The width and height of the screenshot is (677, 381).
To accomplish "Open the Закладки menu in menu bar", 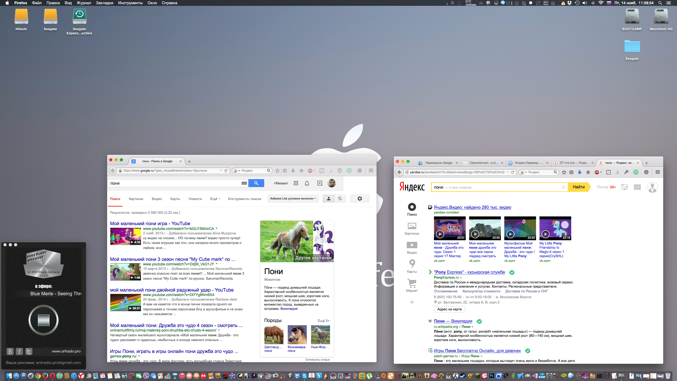I will click(x=104, y=3).
